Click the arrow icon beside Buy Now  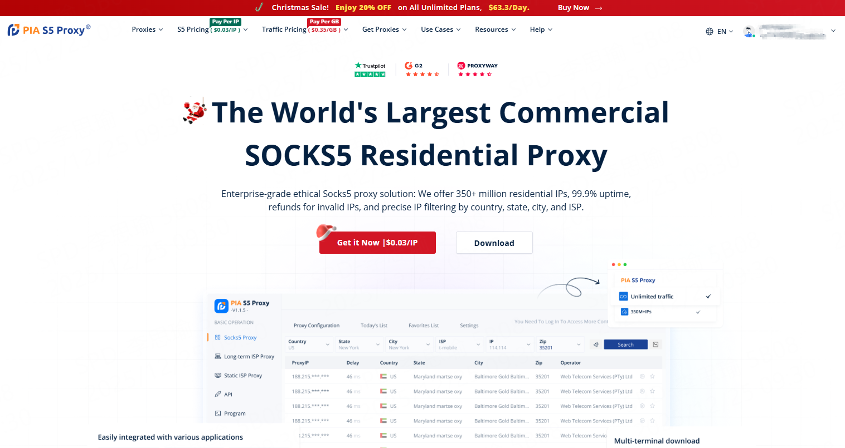click(x=599, y=8)
